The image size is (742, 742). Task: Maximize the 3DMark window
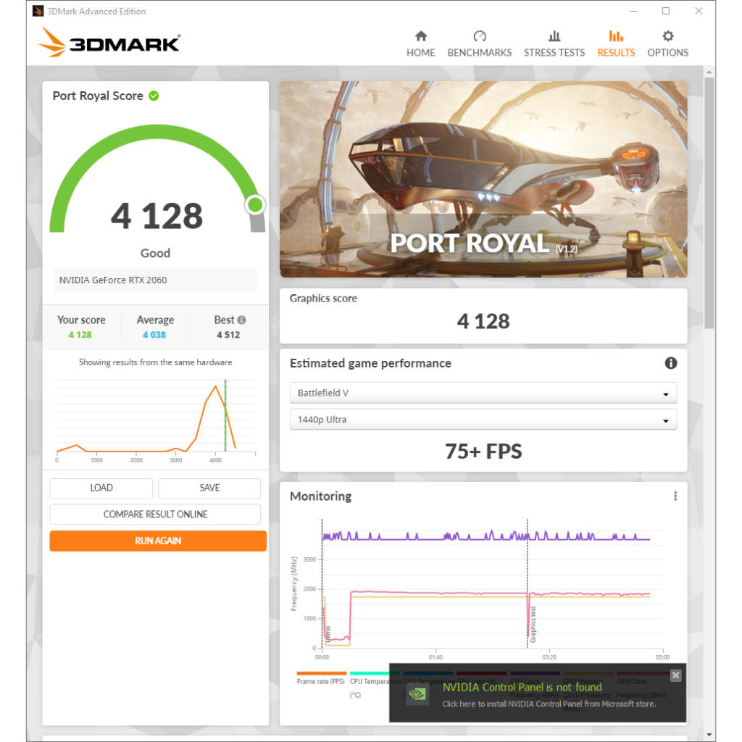[x=666, y=11]
